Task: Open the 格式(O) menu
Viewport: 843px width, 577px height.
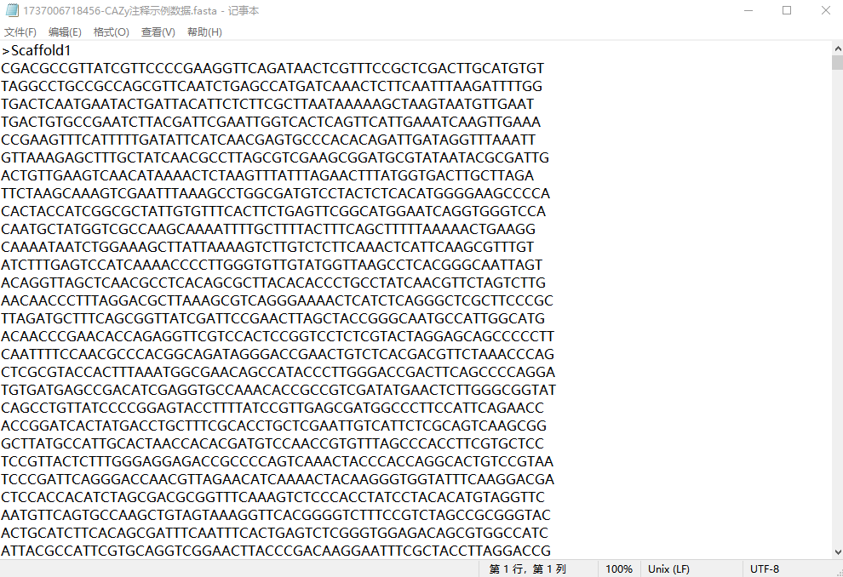Action: coord(111,32)
